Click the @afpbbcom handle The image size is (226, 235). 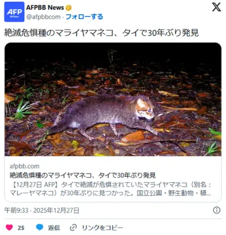pos(44,17)
